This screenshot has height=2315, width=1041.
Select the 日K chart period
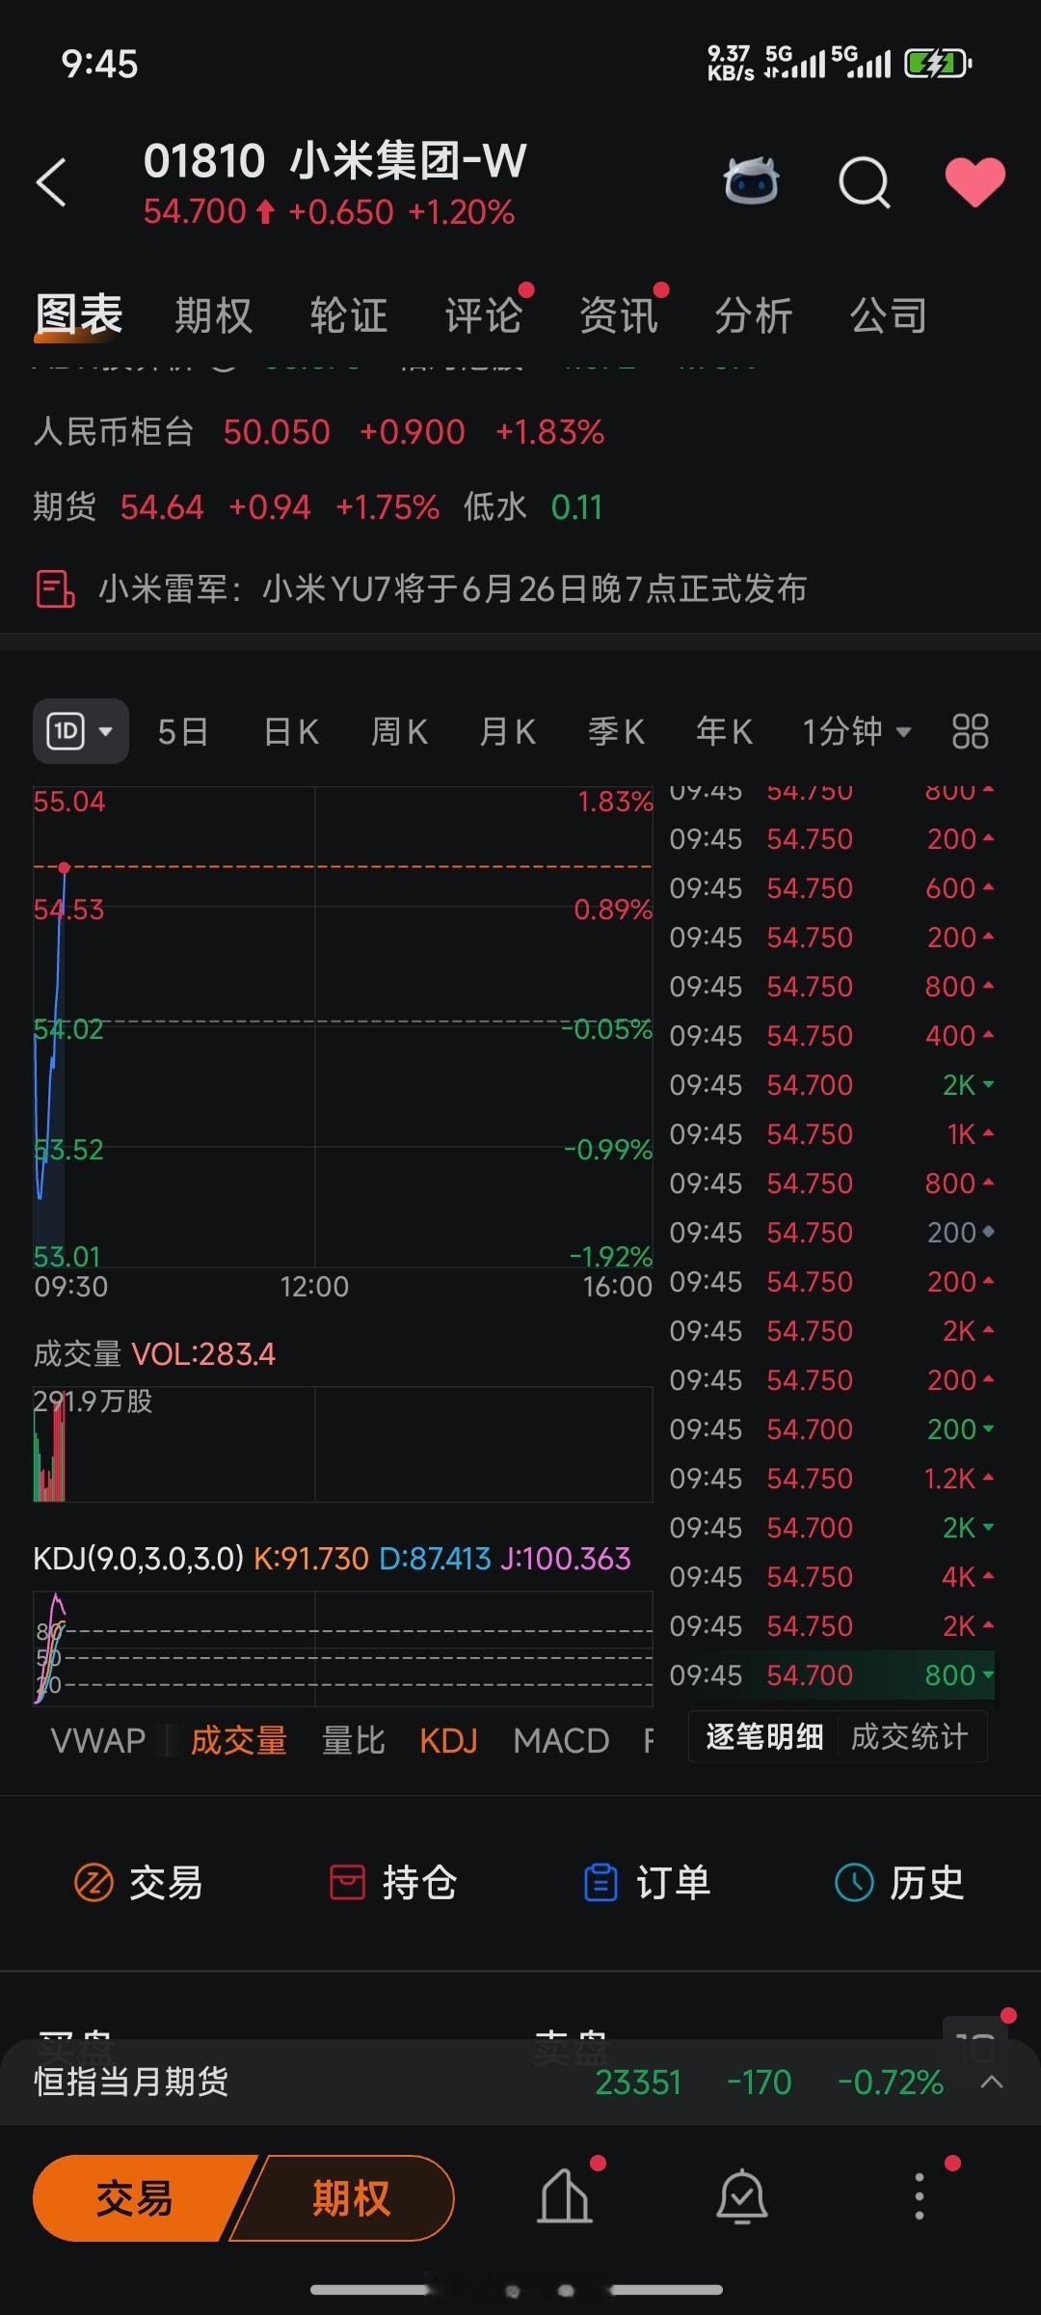point(291,732)
